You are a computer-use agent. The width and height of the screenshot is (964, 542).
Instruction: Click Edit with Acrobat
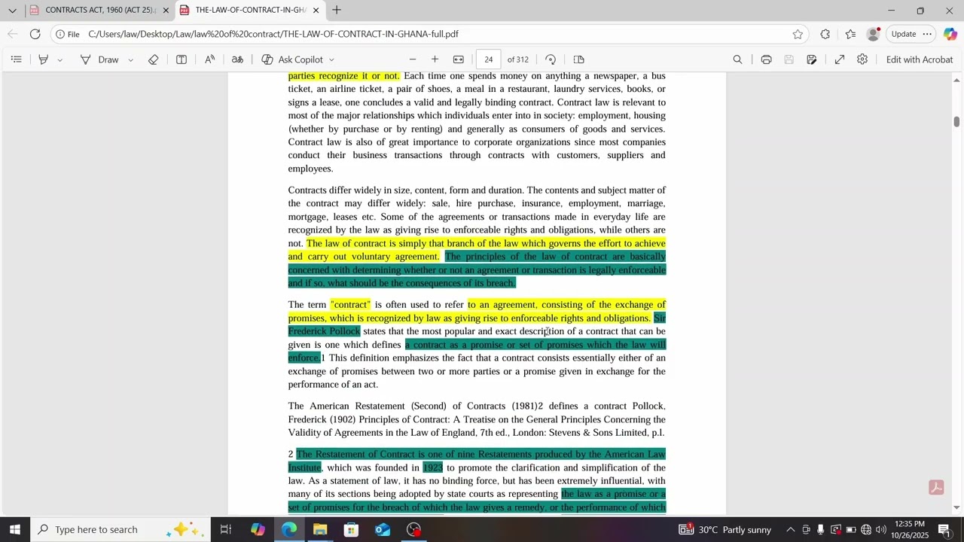click(920, 59)
